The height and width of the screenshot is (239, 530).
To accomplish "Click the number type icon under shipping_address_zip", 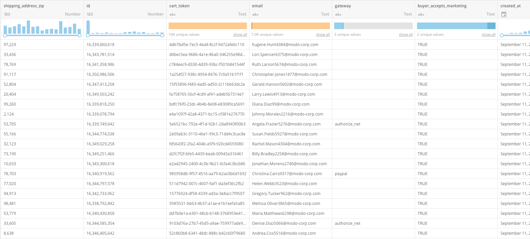I will 7,14.
